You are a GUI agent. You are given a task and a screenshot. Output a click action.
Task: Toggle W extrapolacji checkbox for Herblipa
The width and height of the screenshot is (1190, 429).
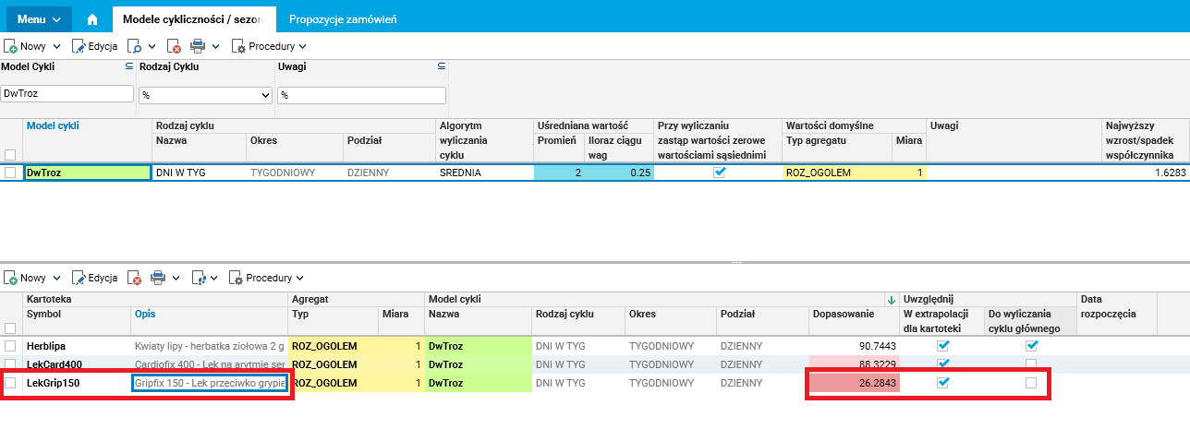pyautogui.click(x=943, y=345)
